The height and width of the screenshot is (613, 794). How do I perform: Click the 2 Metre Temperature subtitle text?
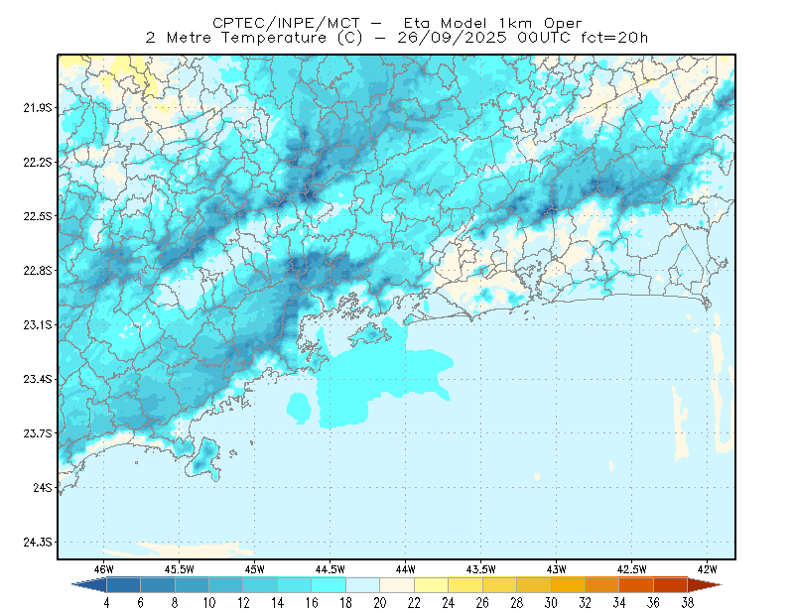pyautogui.click(x=236, y=38)
